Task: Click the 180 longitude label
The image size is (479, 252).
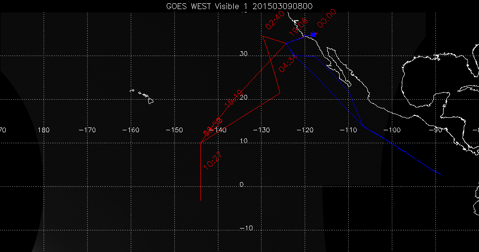Action: pyautogui.click(x=44, y=130)
